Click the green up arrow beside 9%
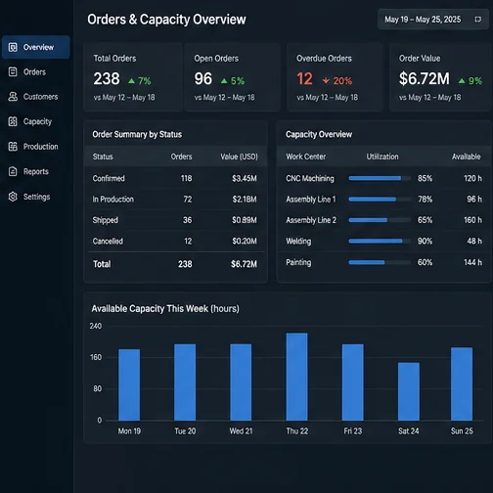 (x=462, y=81)
